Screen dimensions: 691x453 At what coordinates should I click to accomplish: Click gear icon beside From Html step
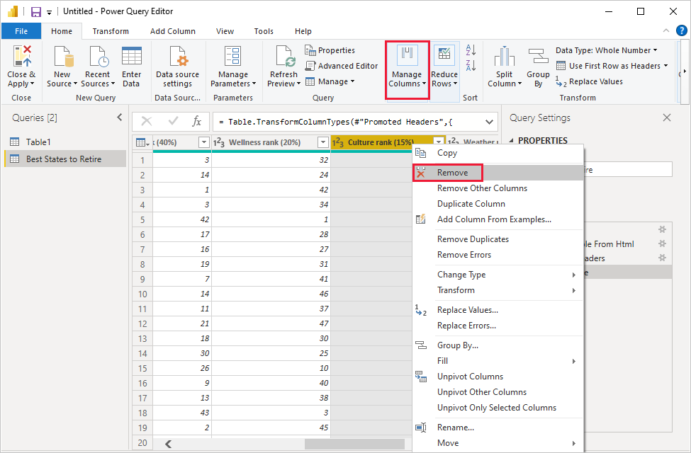(662, 243)
